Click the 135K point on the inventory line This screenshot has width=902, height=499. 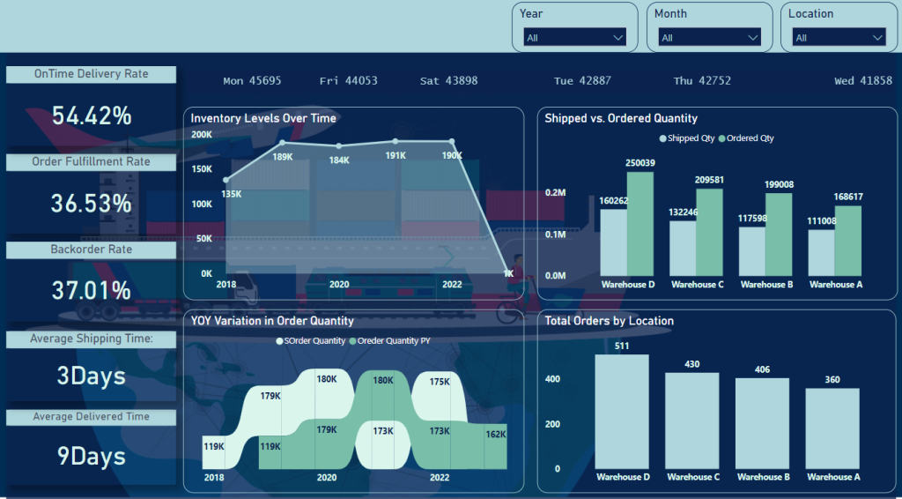click(226, 180)
